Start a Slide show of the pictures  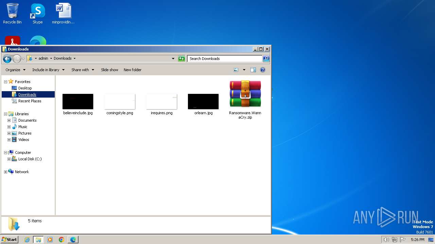(x=109, y=70)
